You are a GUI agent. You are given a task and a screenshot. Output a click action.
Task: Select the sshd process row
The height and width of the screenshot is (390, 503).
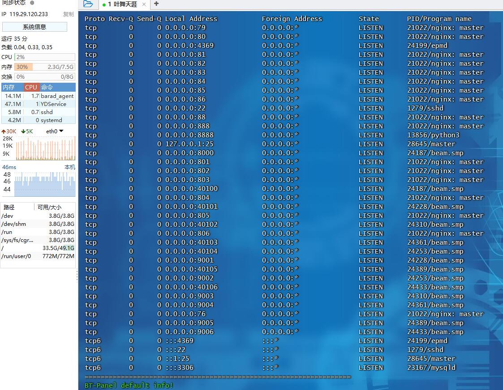[39, 112]
